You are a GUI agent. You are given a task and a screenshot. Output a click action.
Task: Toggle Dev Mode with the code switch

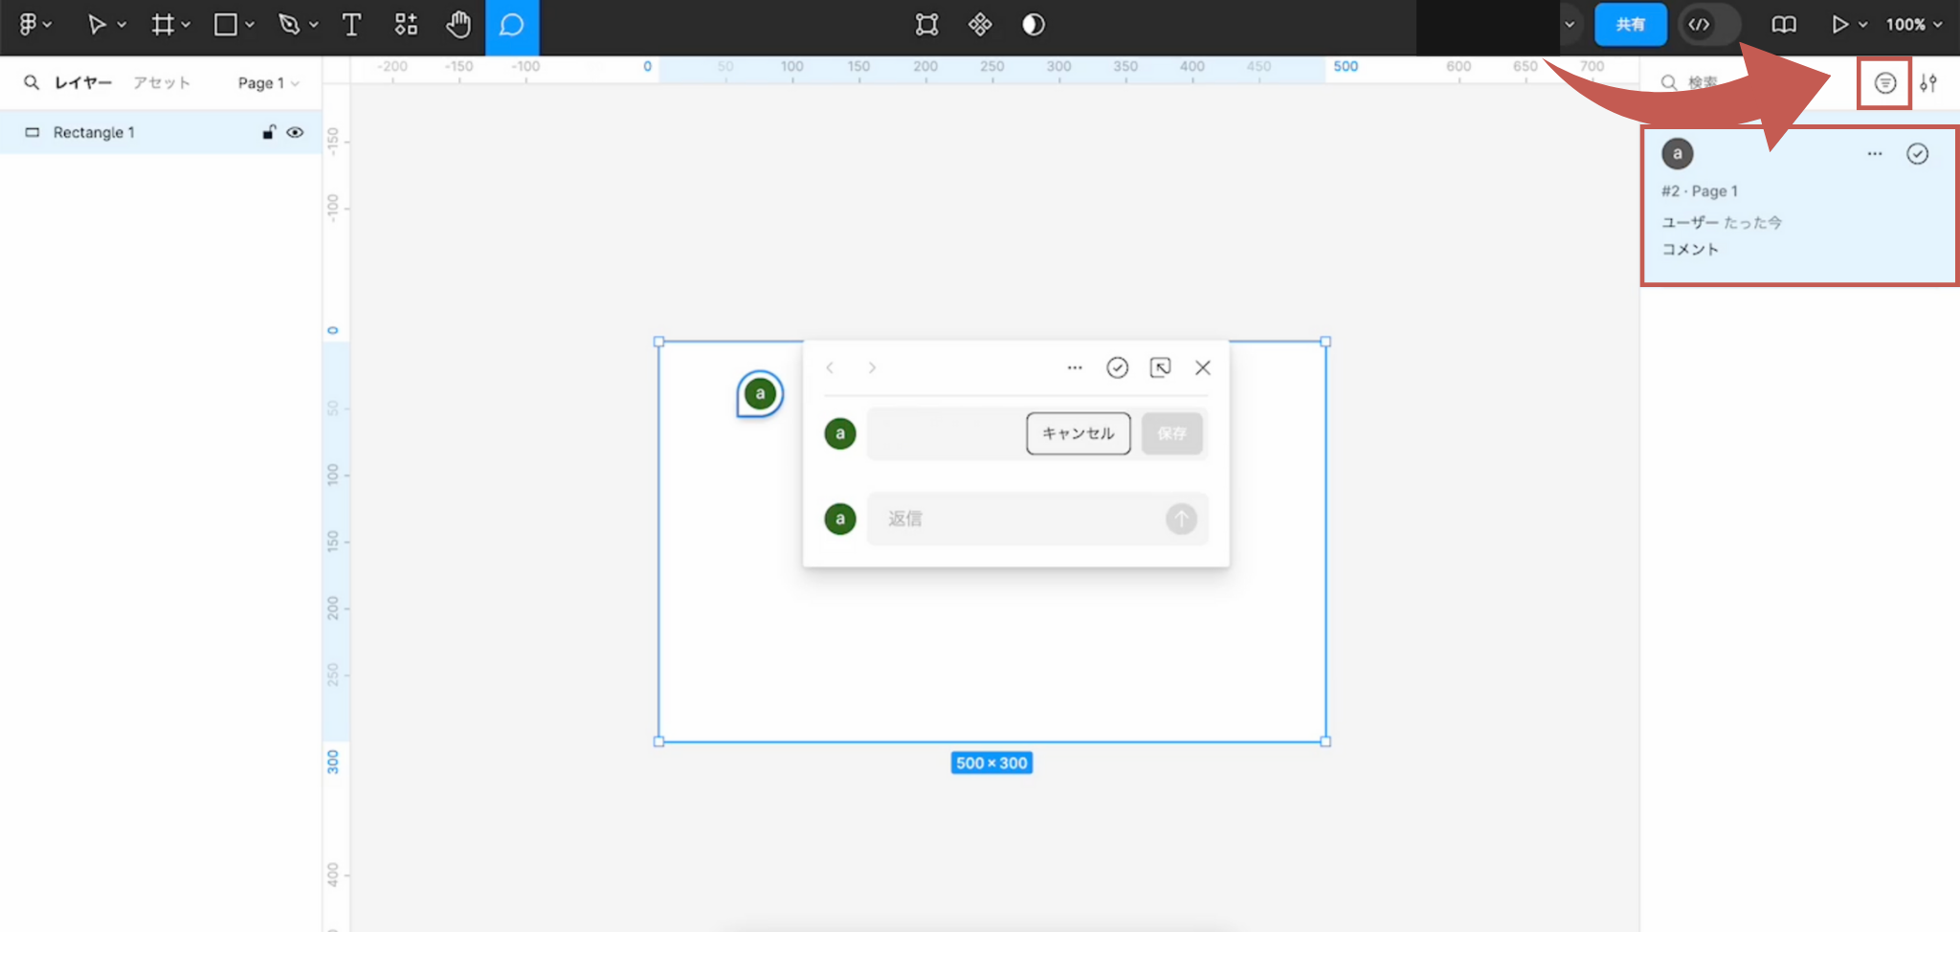click(x=1709, y=25)
